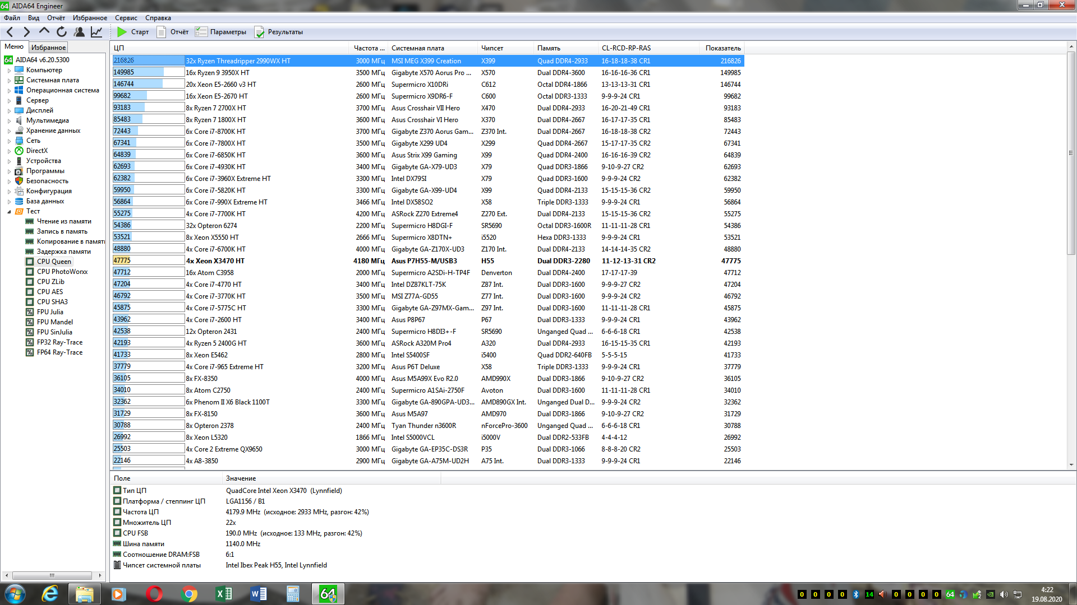Screen dimensions: 1077x605
Task: Click the sidebar horizontal scrollbar
Action: pos(52,576)
